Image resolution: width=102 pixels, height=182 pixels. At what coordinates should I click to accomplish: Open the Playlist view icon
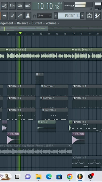(89, 16)
